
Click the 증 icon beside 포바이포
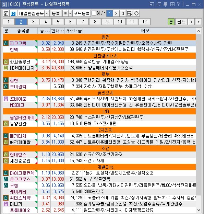point(6,99)
